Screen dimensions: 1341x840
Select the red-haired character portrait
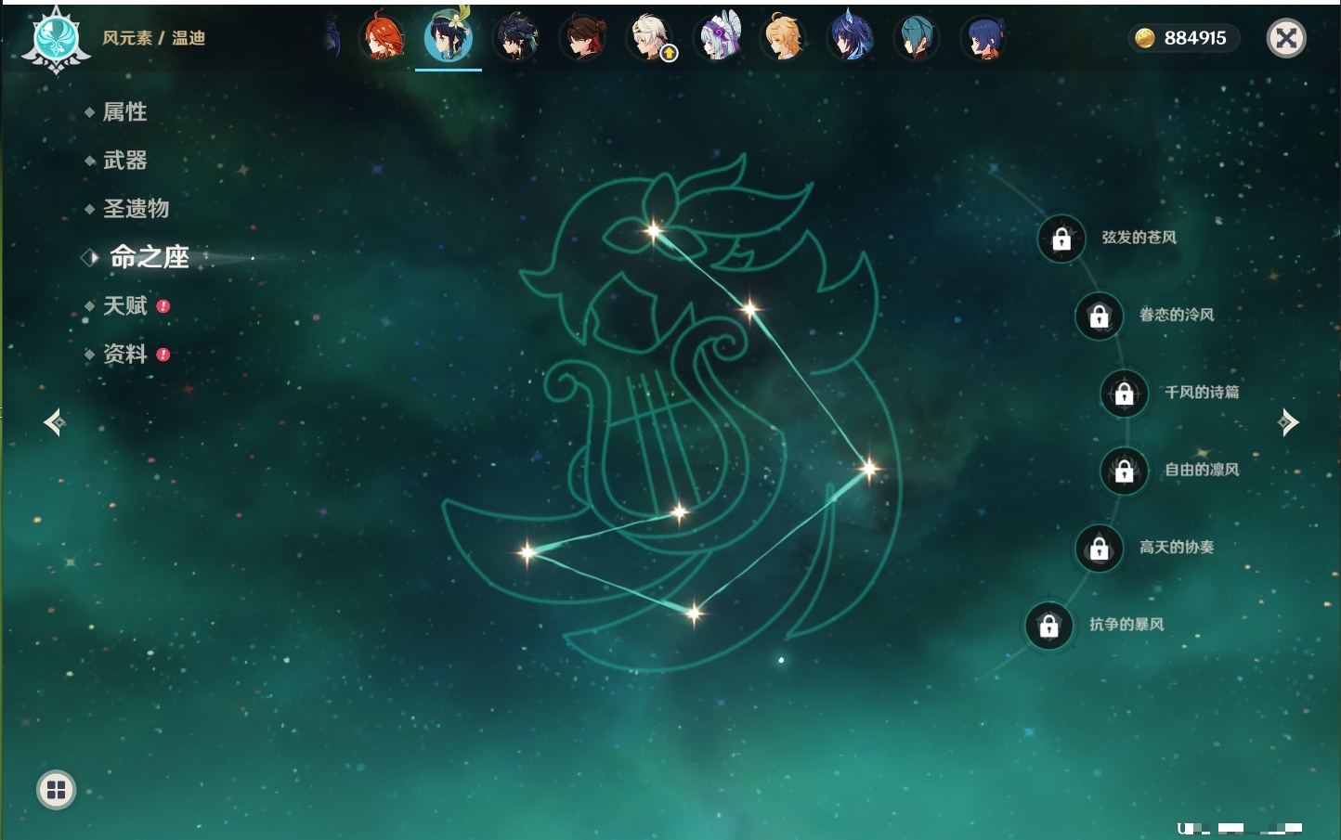(x=383, y=38)
